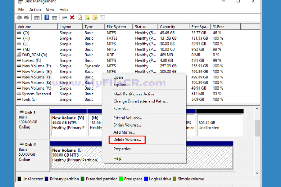Click the scroll up arrow in disk pane
The width and height of the screenshot is (281, 187).
pyautogui.click(x=257, y=109)
